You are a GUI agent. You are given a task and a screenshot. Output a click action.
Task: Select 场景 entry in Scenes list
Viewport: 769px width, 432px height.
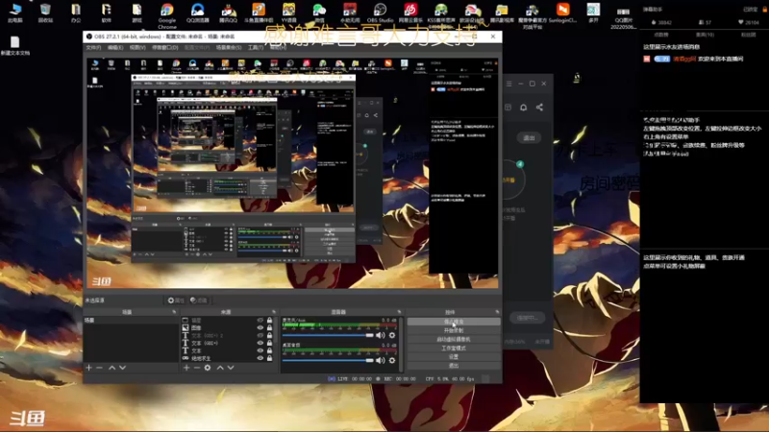pyautogui.click(x=131, y=321)
